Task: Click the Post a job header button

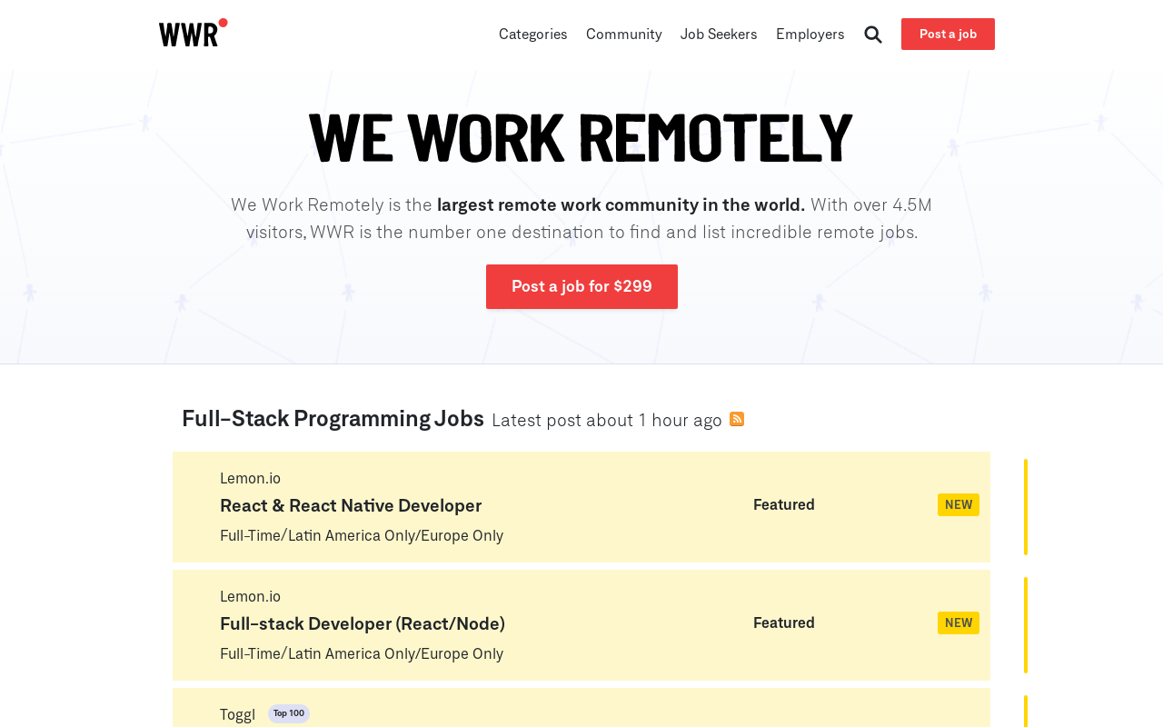Action: [x=948, y=34]
